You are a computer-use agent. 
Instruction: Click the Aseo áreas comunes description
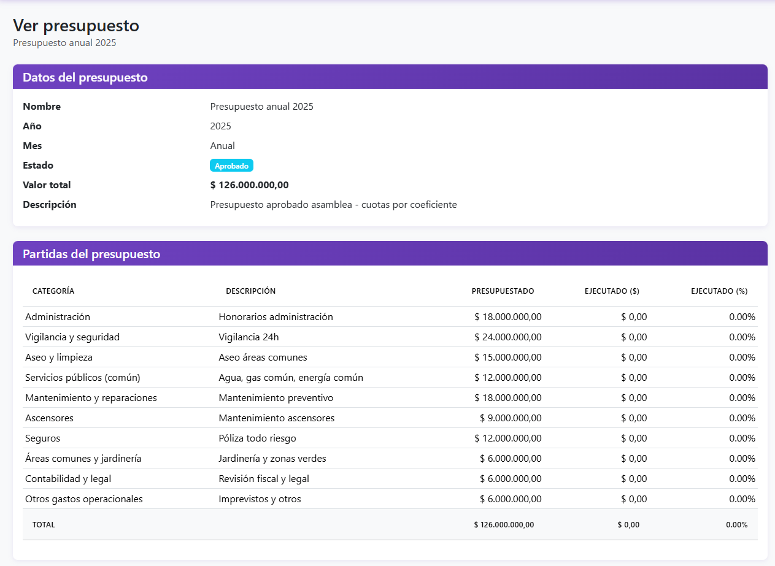[263, 358]
